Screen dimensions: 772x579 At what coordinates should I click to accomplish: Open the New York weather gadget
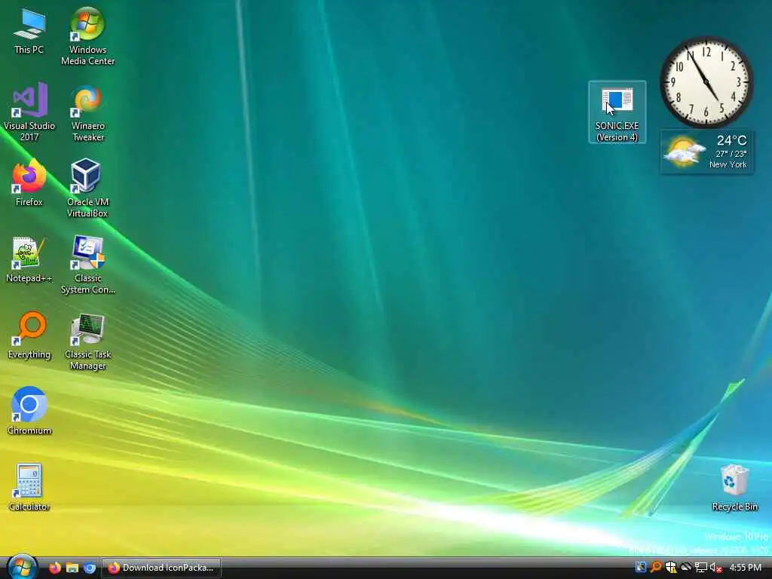point(706,152)
